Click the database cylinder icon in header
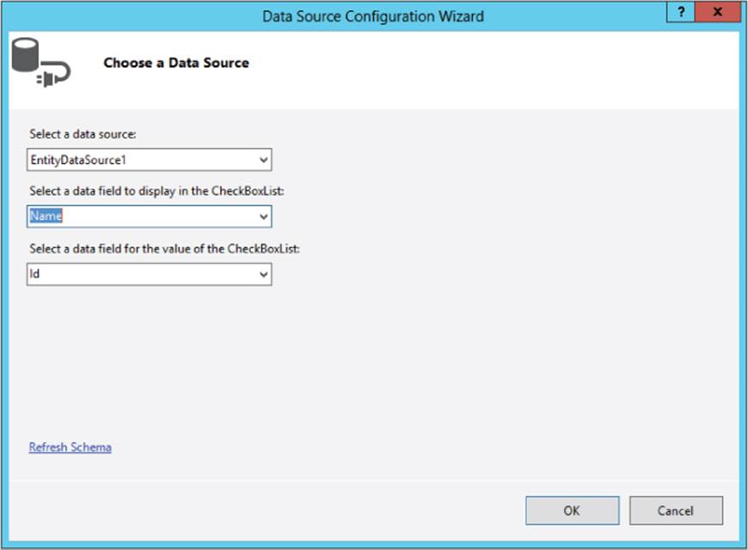Screen dimensions: 748x550 (x=25, y=55)
